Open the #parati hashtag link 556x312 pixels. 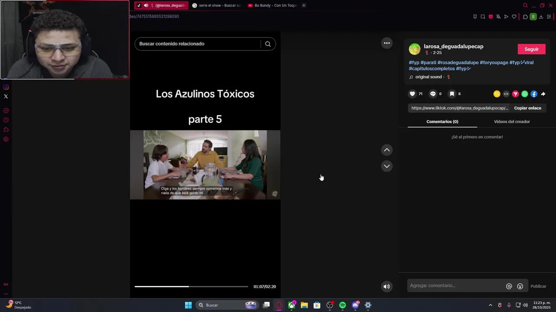point(428,62)
